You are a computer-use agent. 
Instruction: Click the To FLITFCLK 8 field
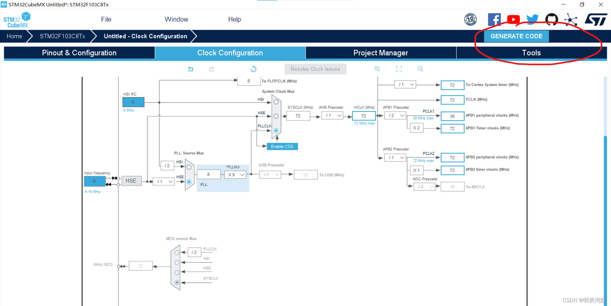pos(249,81)
